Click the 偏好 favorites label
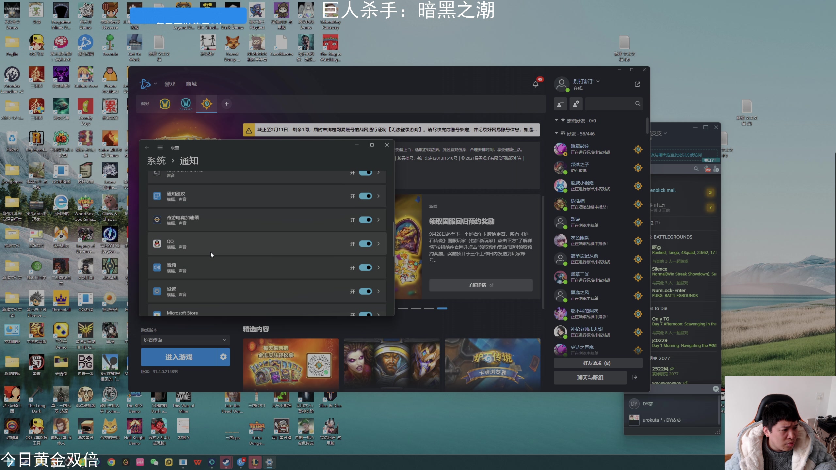The image size is (836, 470). (145, 104)
